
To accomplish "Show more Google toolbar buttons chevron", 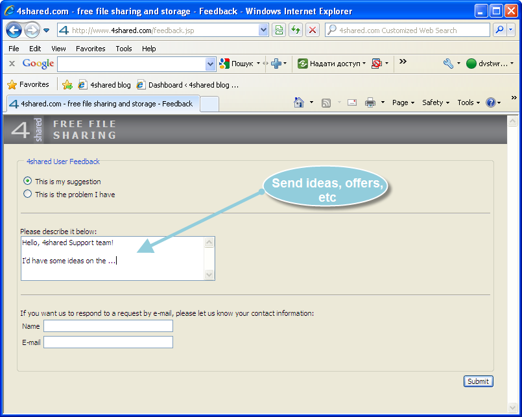I will (x=403, y=61).
